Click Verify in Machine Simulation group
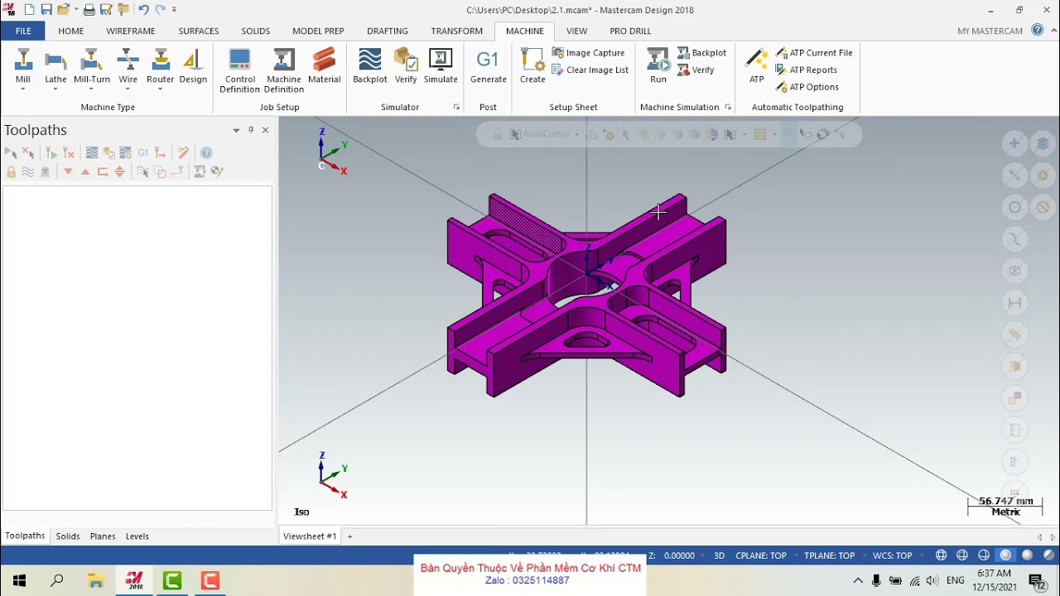The image size is (1060, 596). pyautogui.click(x=696, y=70)
